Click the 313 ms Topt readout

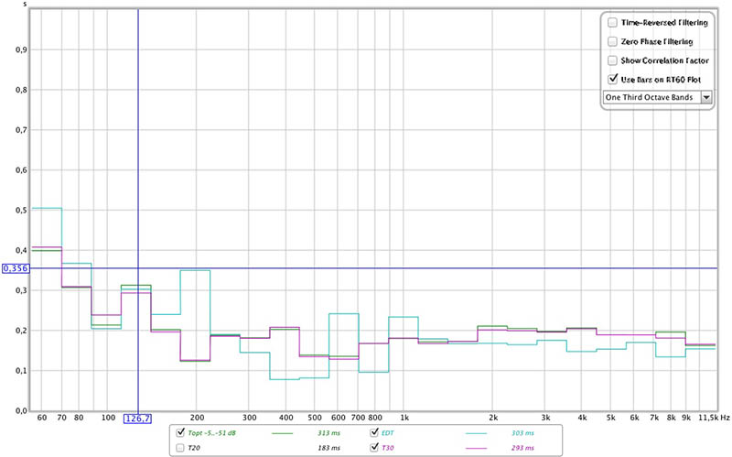pyautogui.click(x=328, y=431)
